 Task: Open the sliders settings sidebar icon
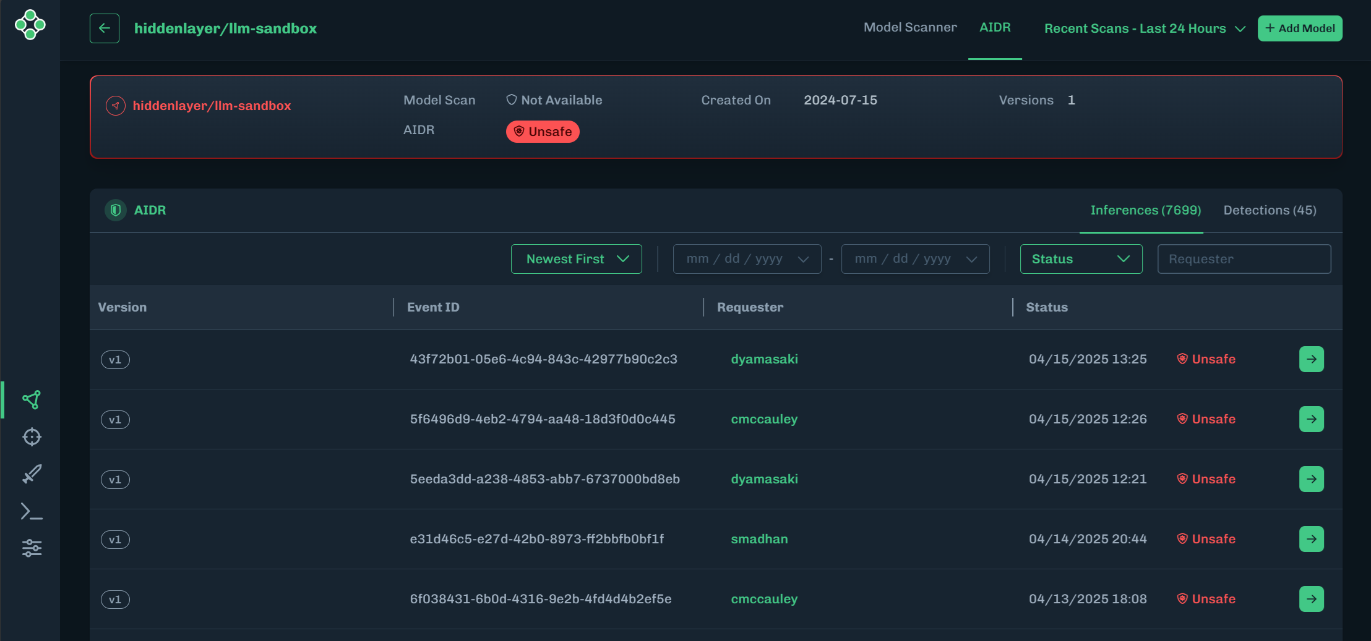click(x=32, y=548)
